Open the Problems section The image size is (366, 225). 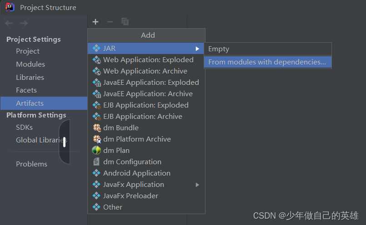31,164
